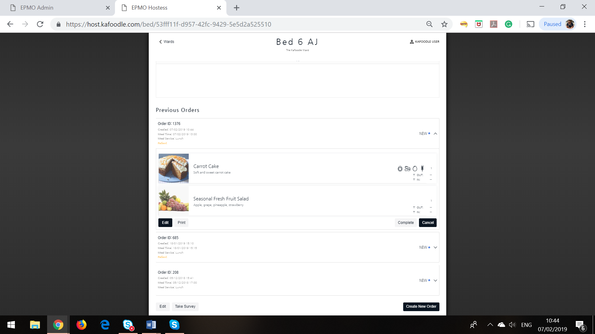Click the Complete button for Order 1376

coord(406,222)
